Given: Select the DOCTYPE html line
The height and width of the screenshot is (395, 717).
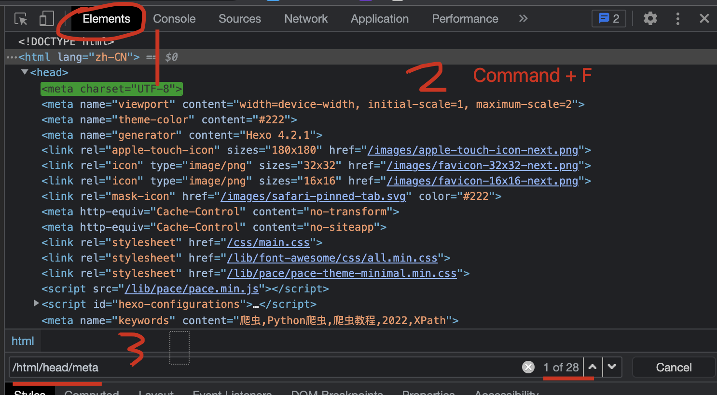Looking at the screenshot, I should tap(66, 41).
